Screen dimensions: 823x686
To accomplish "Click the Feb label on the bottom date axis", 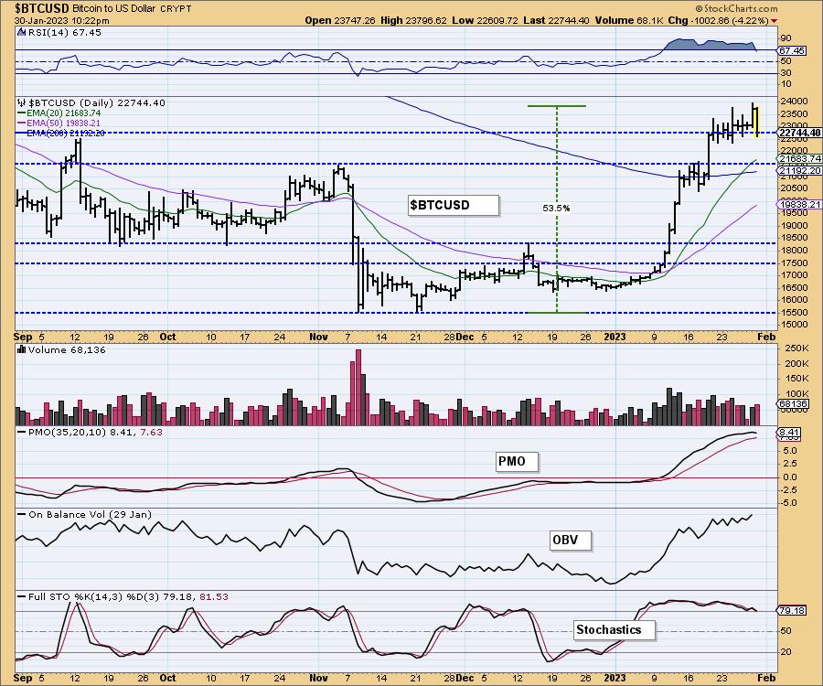I will click(x=767, y=678).
